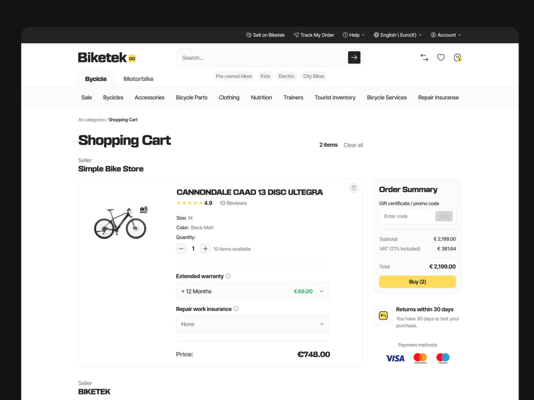The image size is (534, 400).
Task: Open the compare arrows icon
Action: click(424, 58)
